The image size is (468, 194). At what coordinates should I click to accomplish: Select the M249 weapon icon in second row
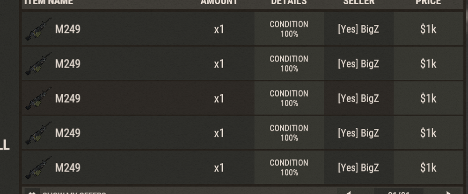[x=38, y=64]
